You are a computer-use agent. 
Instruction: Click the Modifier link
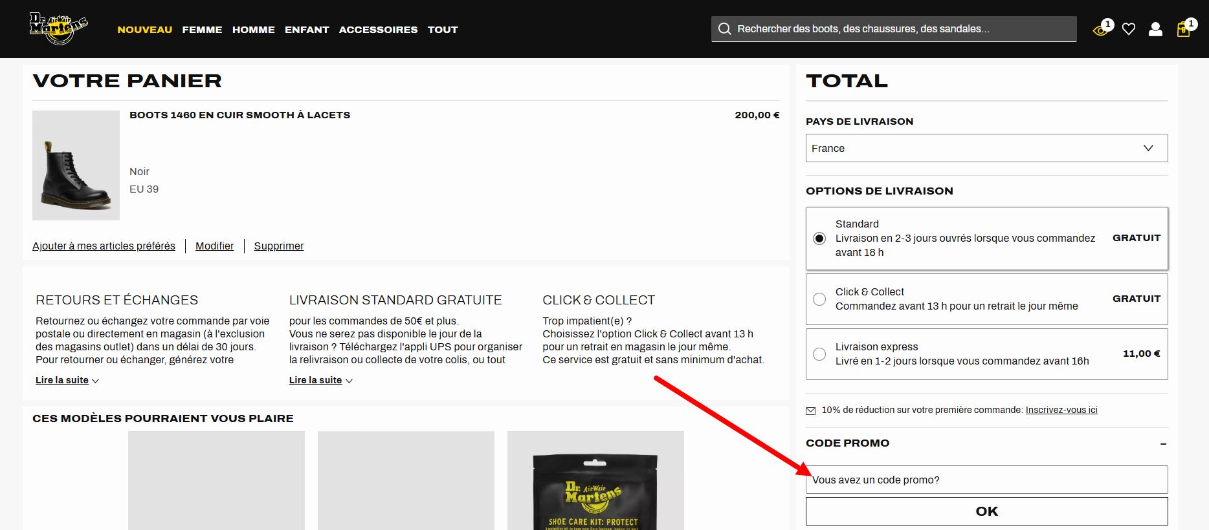coord(215,246)
